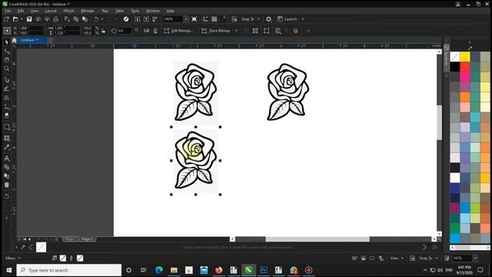This screenshot has width=492, height=277.
Task: Activate the Text tool
Action: 7,159
